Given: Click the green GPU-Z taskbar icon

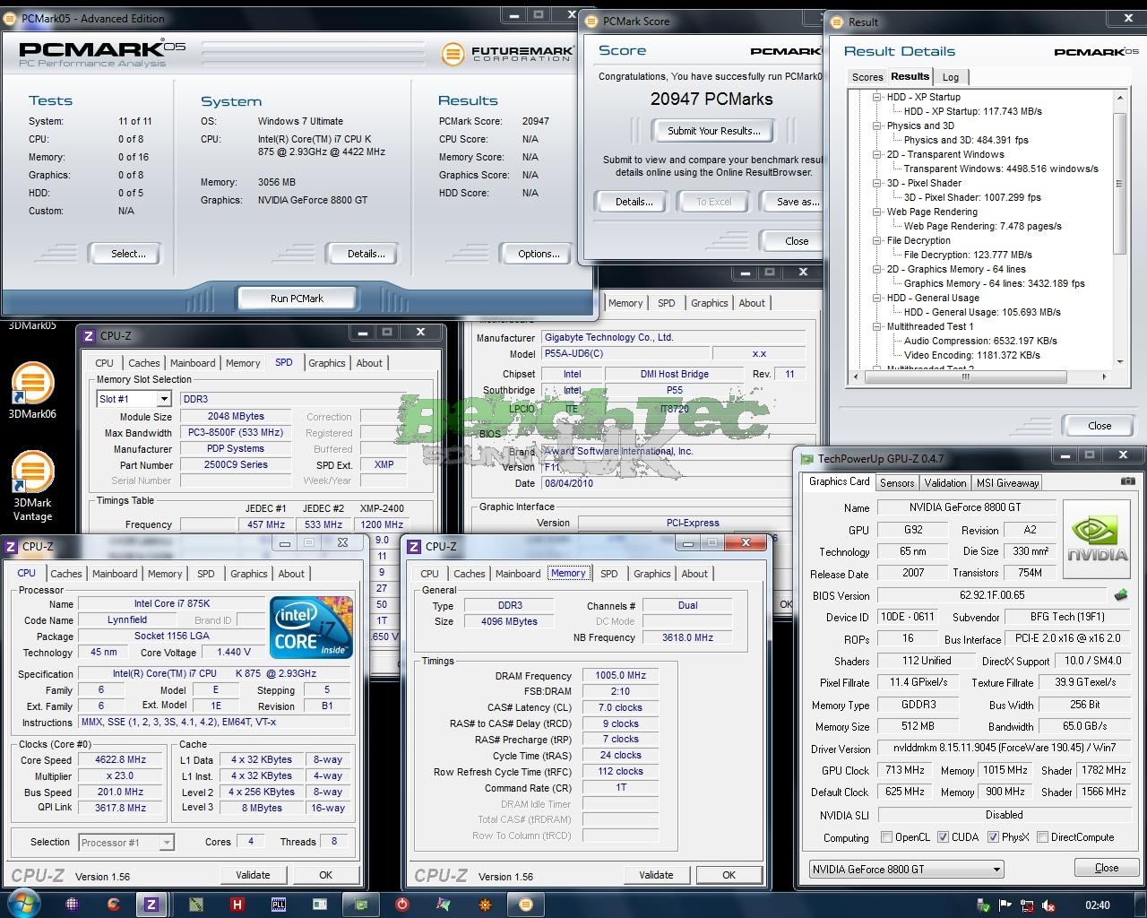Looking at the screenshot, I should (x=361, y=905).
